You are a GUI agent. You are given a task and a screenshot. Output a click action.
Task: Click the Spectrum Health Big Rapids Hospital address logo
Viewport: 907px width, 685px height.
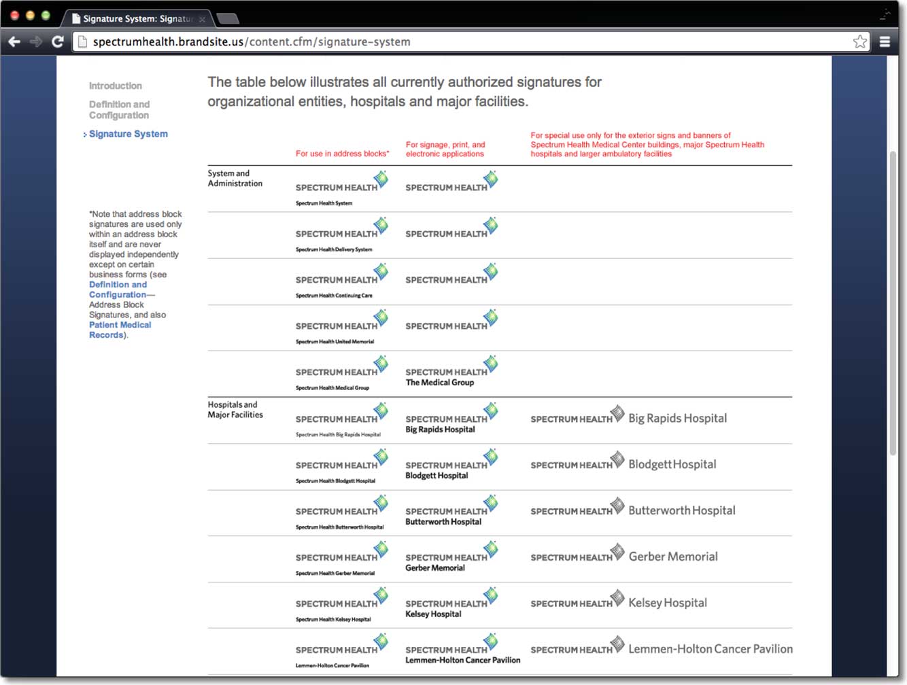pyautogui.click(x=342, y=421)
